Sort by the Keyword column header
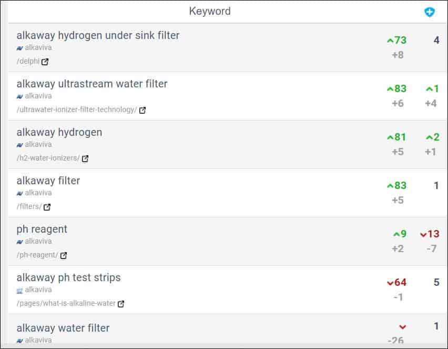The width and height of the screenshot is (448, 349). [x=210, y=11]
